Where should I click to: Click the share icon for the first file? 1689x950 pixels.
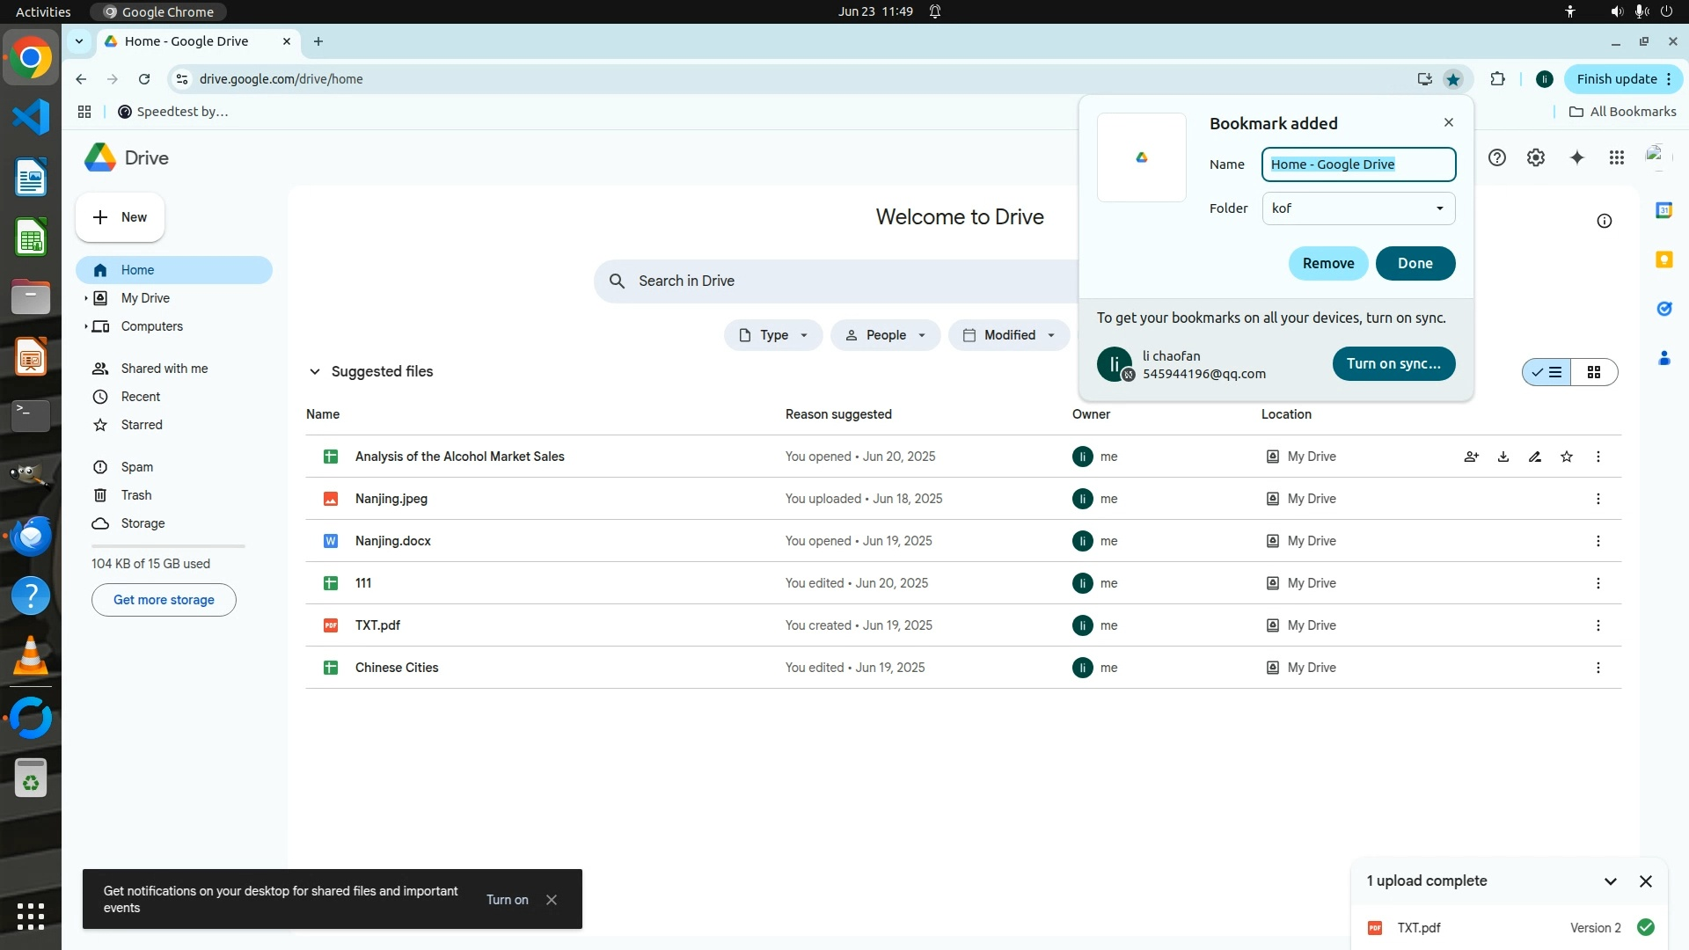[1471, 457]
